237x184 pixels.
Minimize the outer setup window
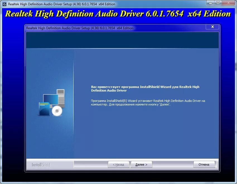[211, 3]
